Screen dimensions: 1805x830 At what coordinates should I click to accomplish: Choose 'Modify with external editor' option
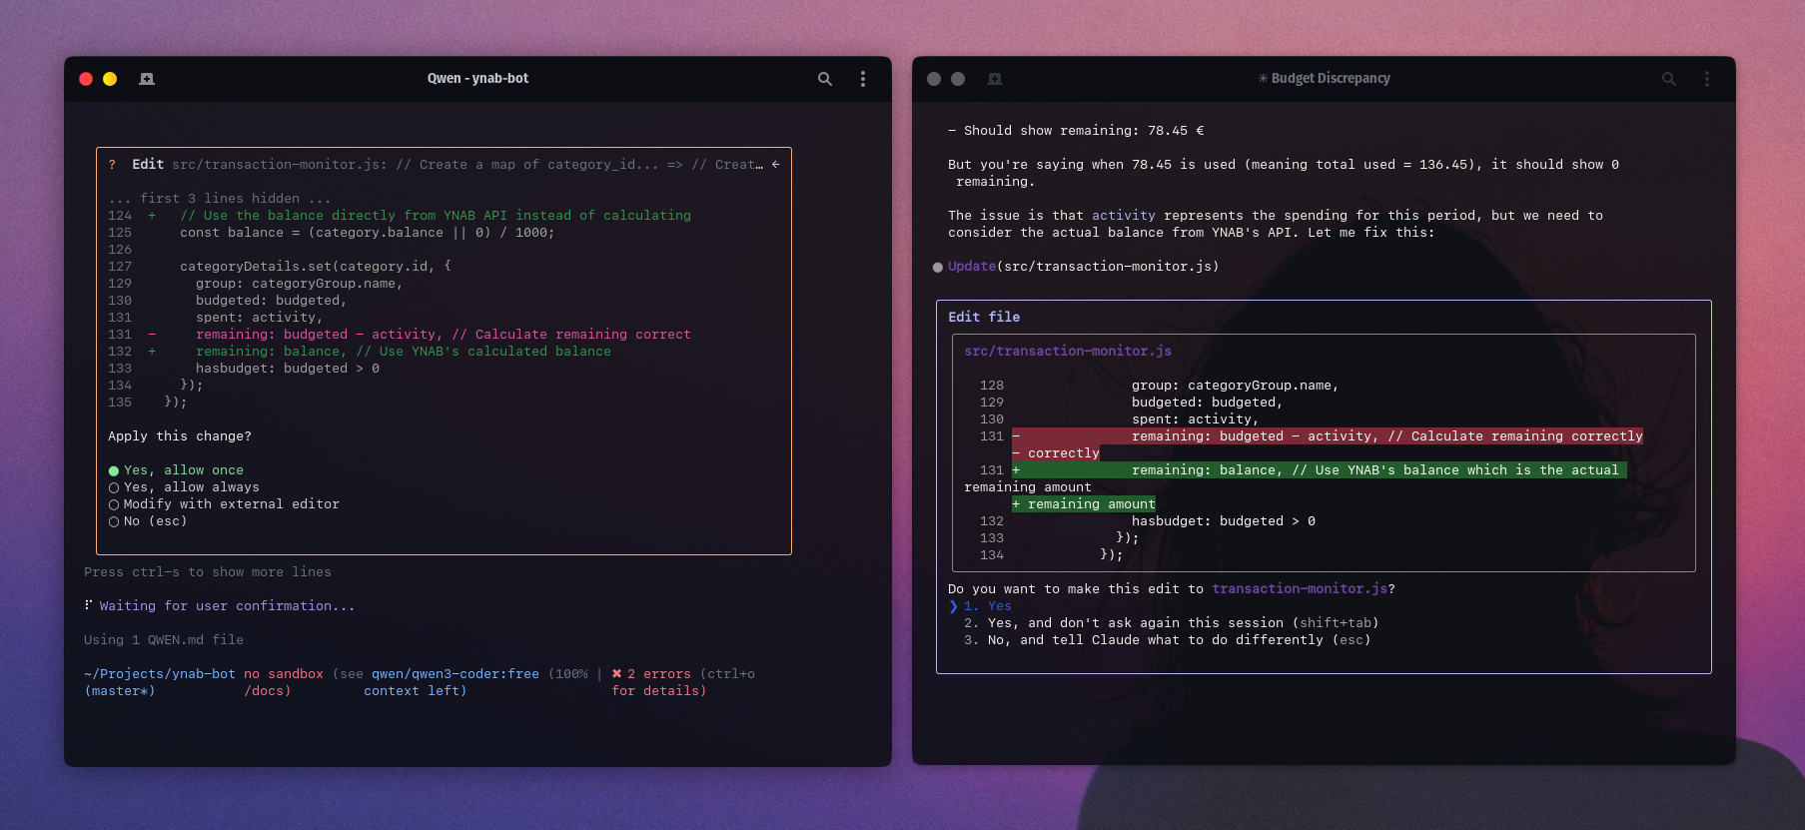click(x=224, y=504)
